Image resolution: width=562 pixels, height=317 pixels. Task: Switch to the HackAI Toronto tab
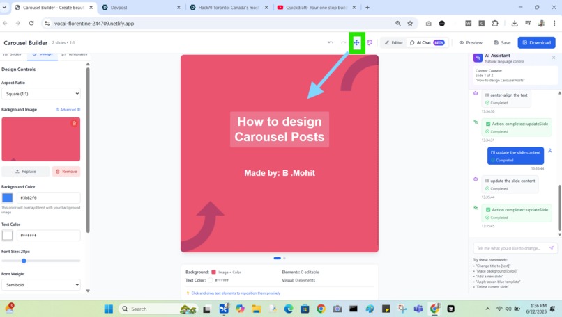(229, 7)
